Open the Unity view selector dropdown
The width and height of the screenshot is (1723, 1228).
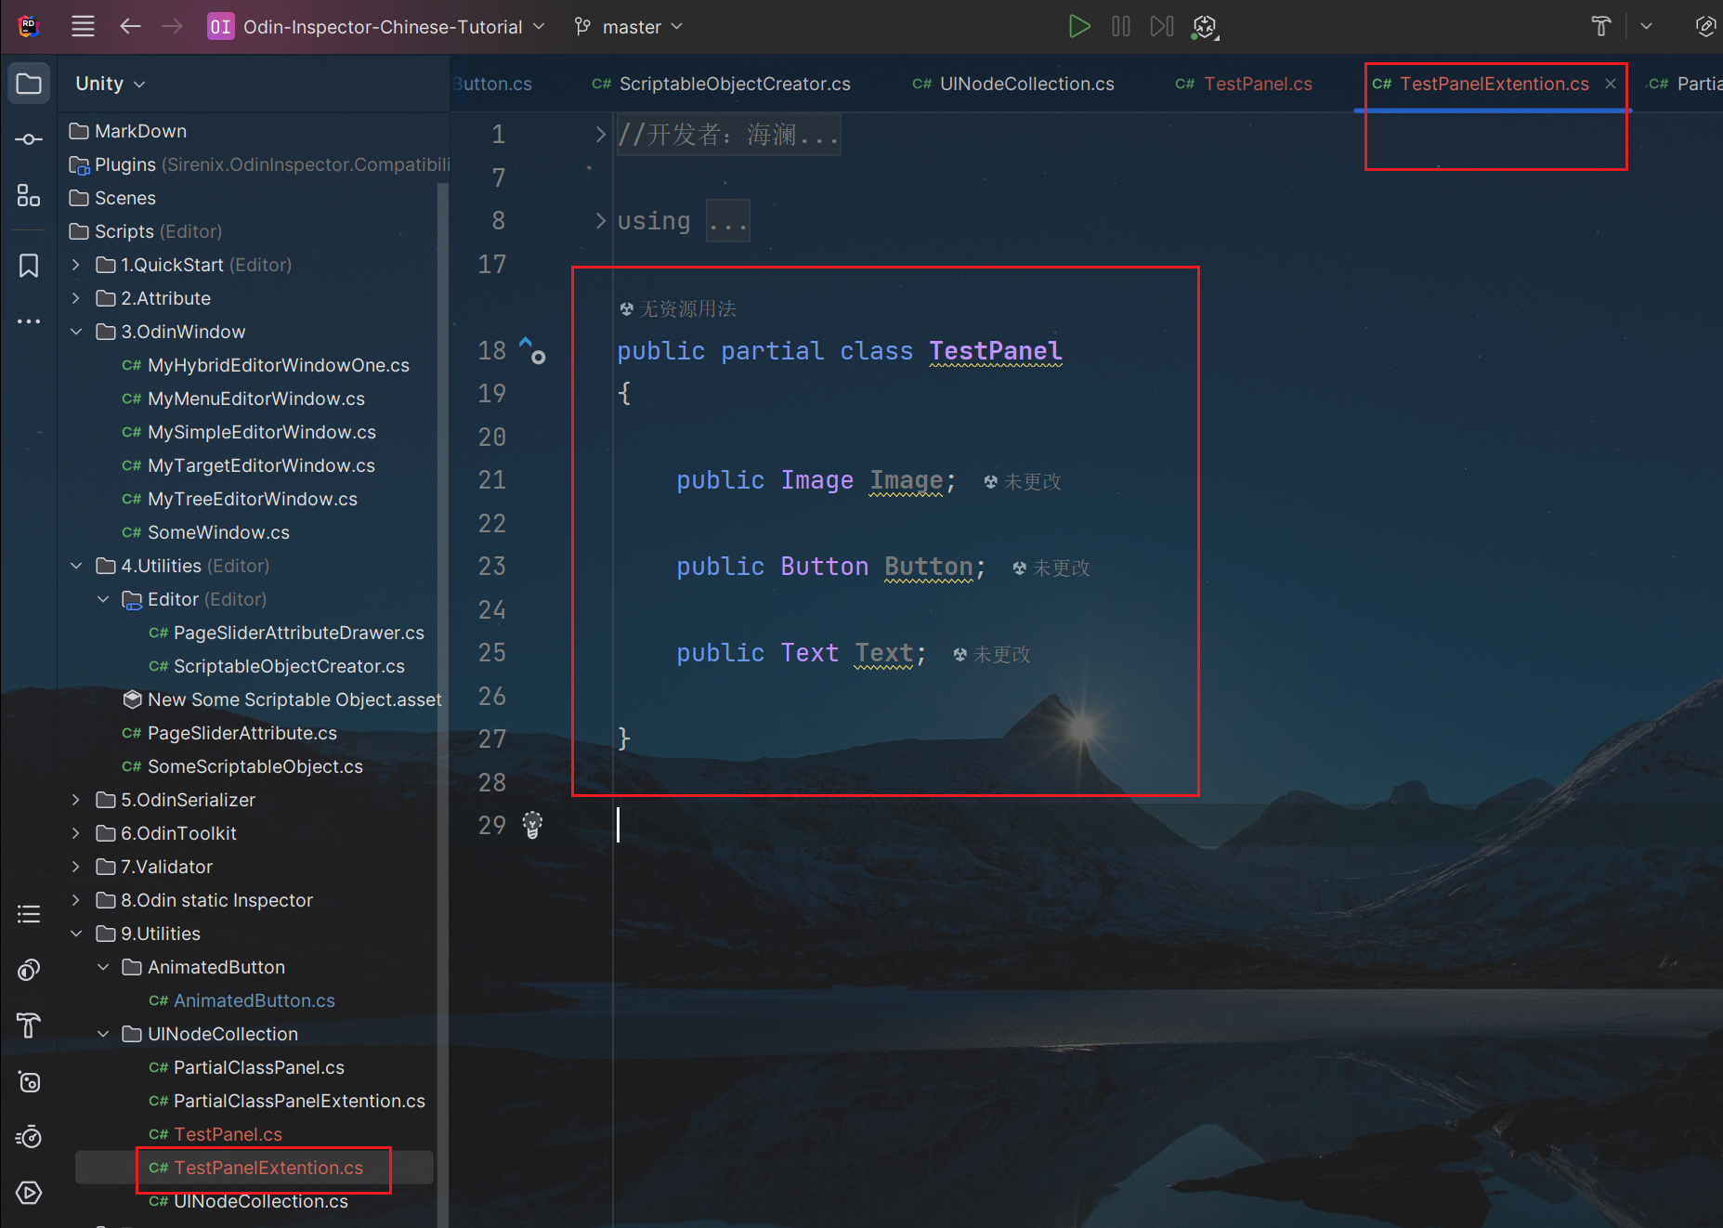tap(110, 84)
